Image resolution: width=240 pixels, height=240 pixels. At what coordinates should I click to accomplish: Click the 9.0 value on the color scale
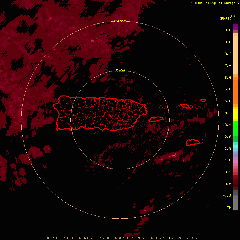pos(228,42)
